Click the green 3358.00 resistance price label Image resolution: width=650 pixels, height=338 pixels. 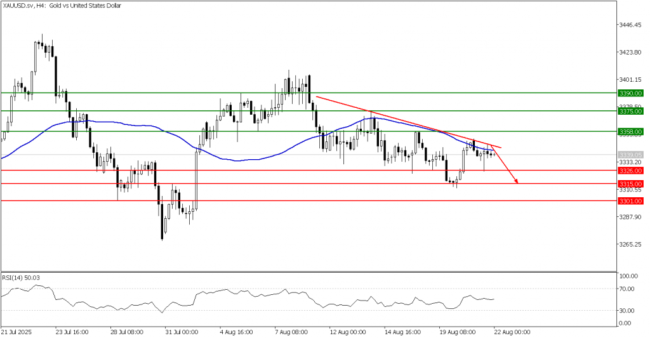tap(631, 132)
